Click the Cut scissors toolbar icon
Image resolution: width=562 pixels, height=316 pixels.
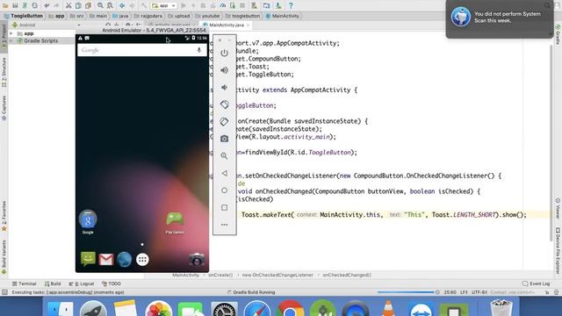click(x=68, y=5)
